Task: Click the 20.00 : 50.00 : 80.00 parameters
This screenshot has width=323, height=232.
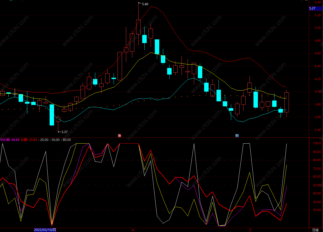Action: click(55, 140)
